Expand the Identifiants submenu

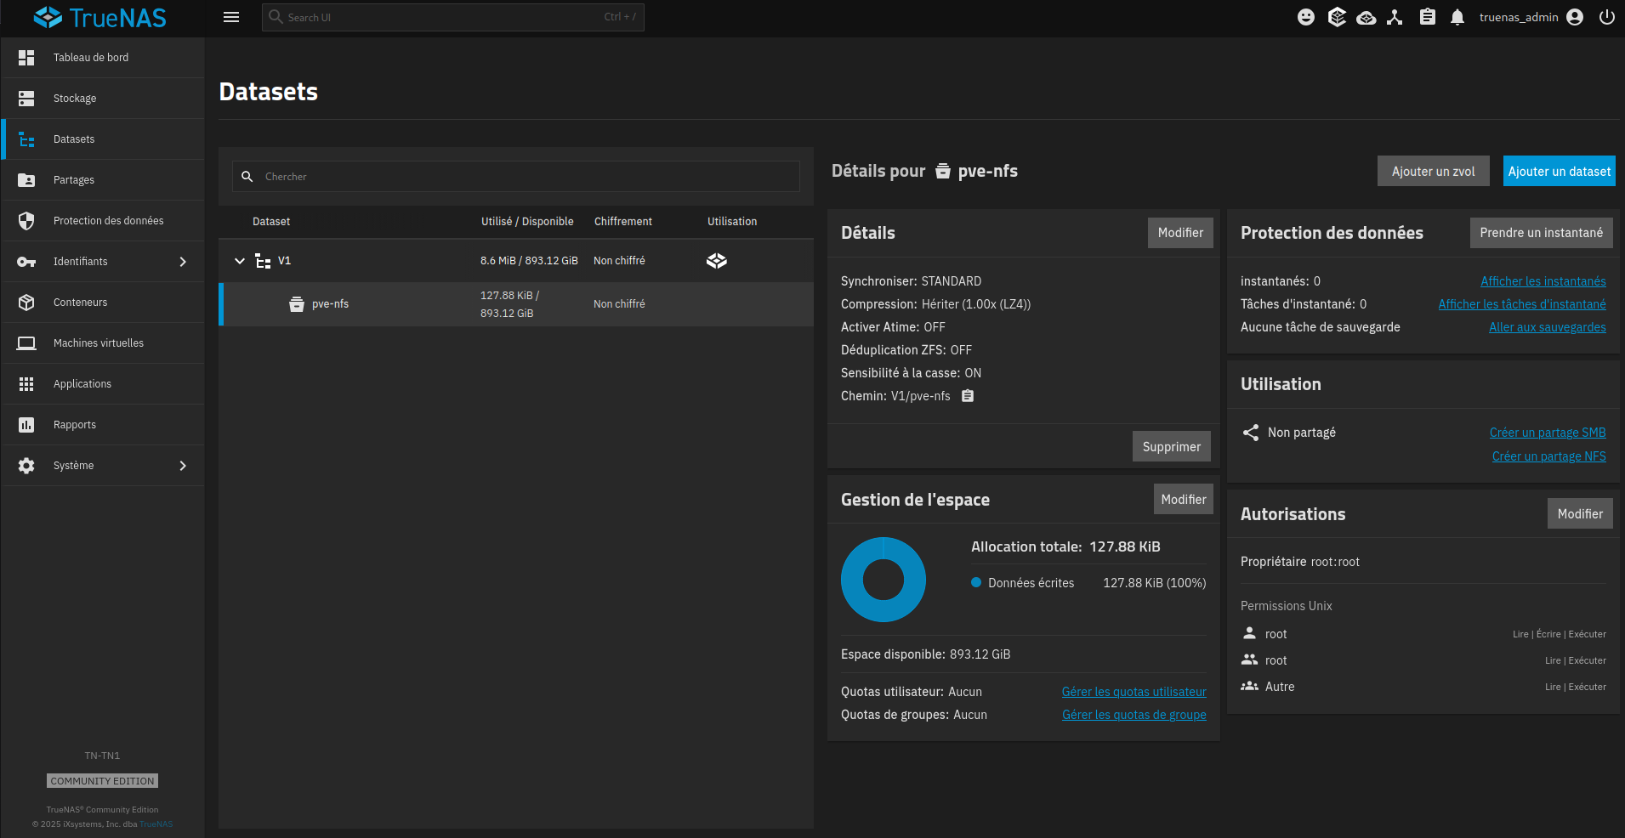[183, 262]
